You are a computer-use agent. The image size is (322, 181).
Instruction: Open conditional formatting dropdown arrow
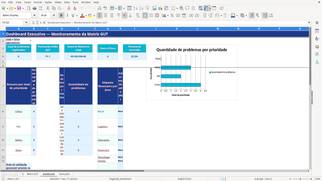point(246,16)
